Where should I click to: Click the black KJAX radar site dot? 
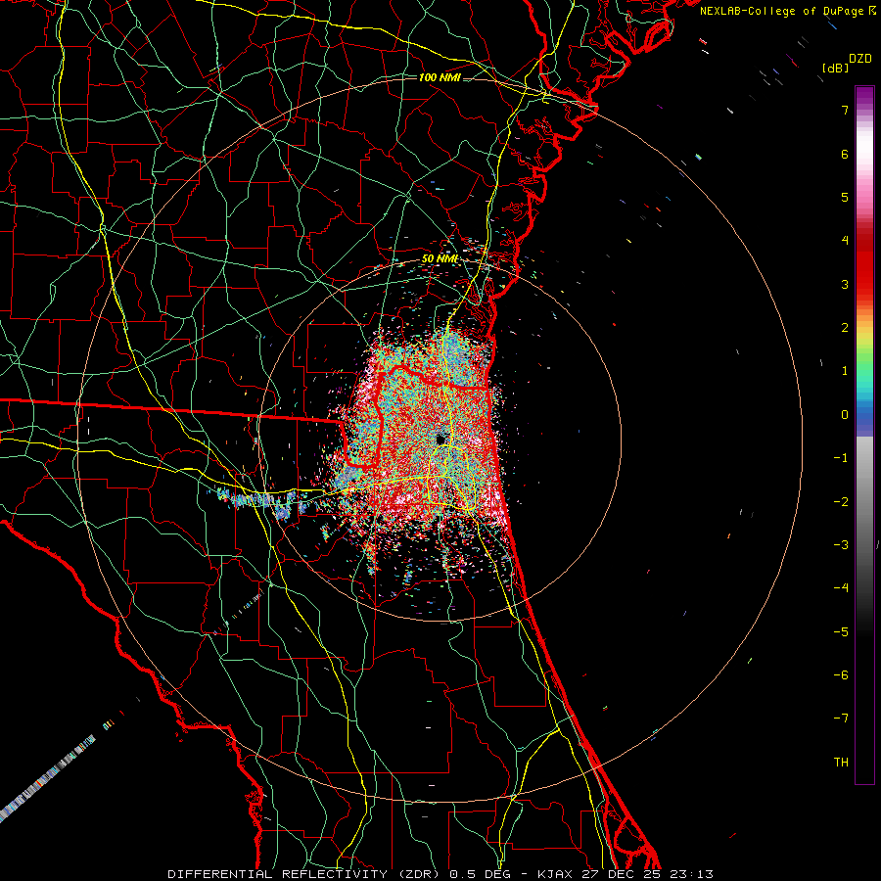point(440,440)
